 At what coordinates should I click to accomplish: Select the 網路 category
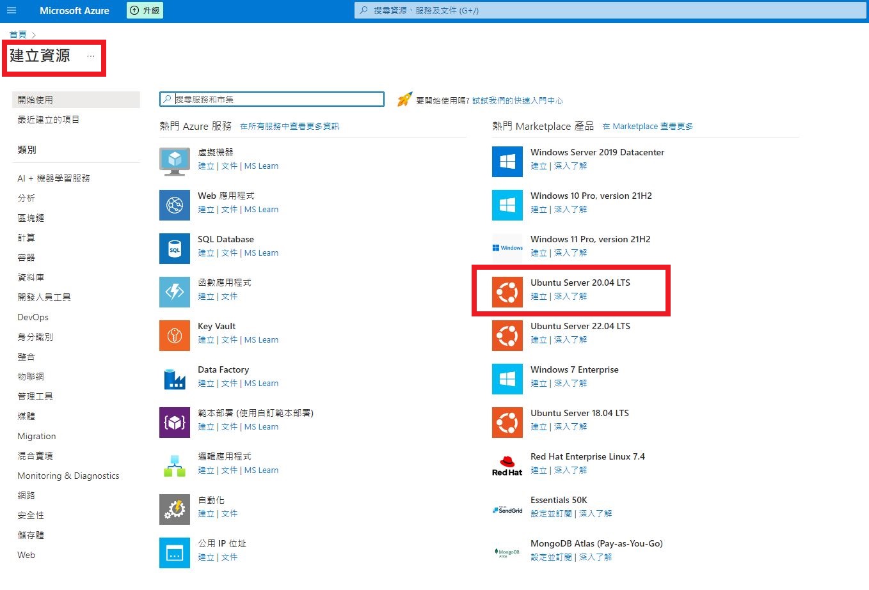[26, 495]
